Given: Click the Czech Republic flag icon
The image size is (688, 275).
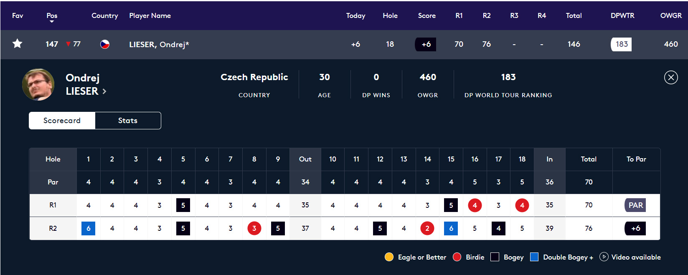Looking at the screenshot, I should point(105,44).
